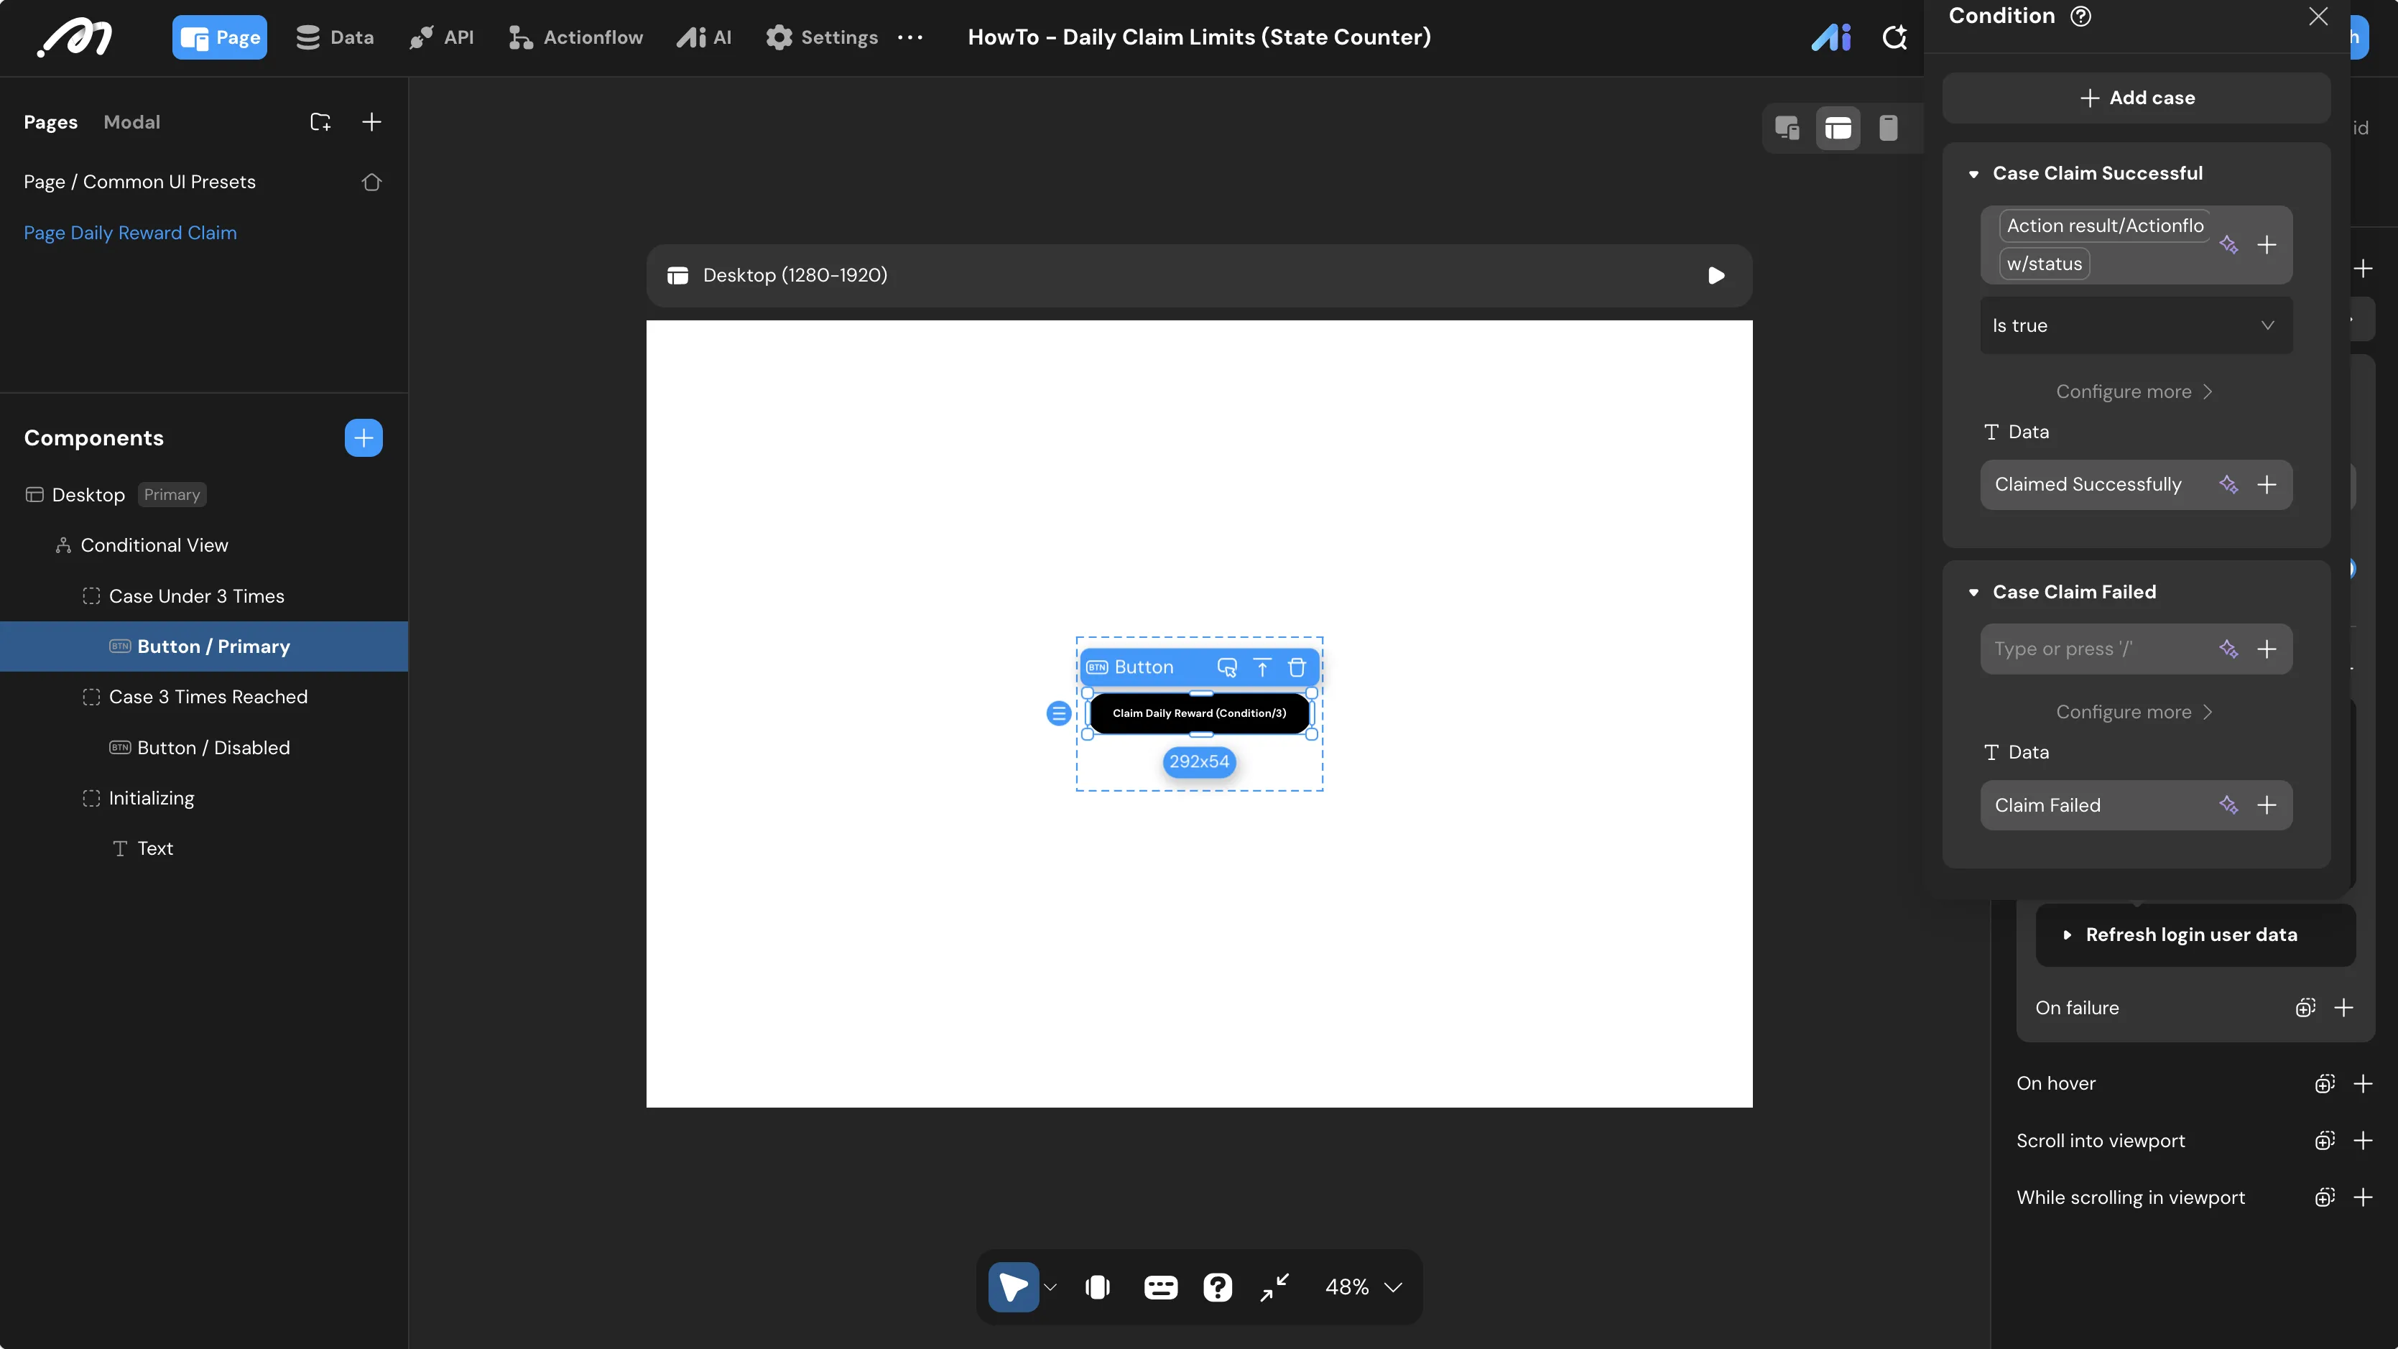
Task: Collapse the Case Claim Failed section
Action: point(1973,593)
